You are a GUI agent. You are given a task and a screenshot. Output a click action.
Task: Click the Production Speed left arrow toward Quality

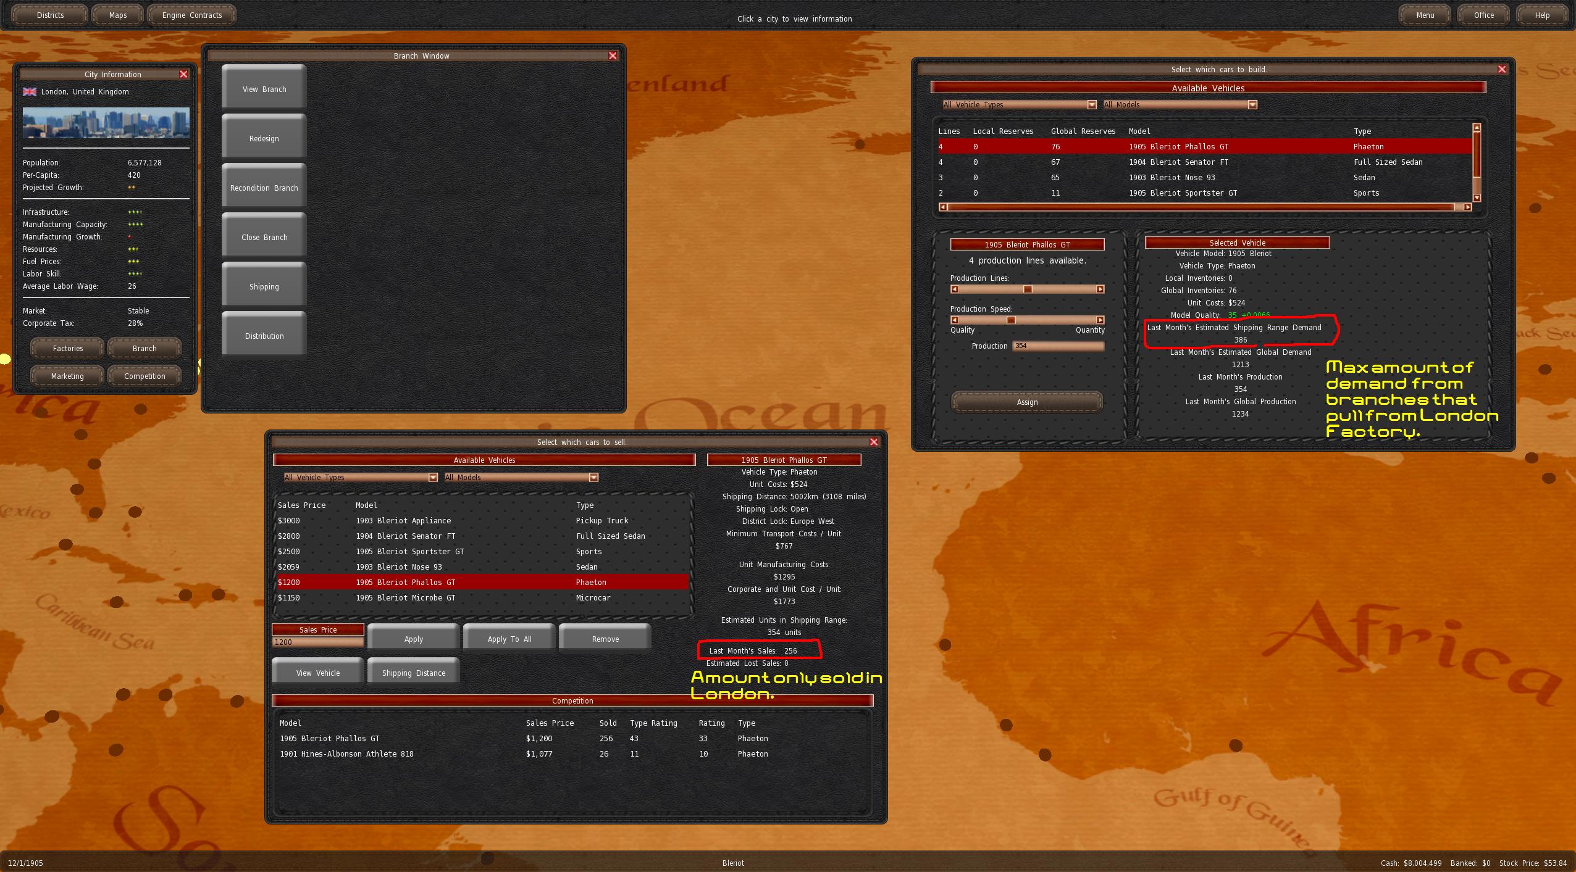(x=955, y=320)
